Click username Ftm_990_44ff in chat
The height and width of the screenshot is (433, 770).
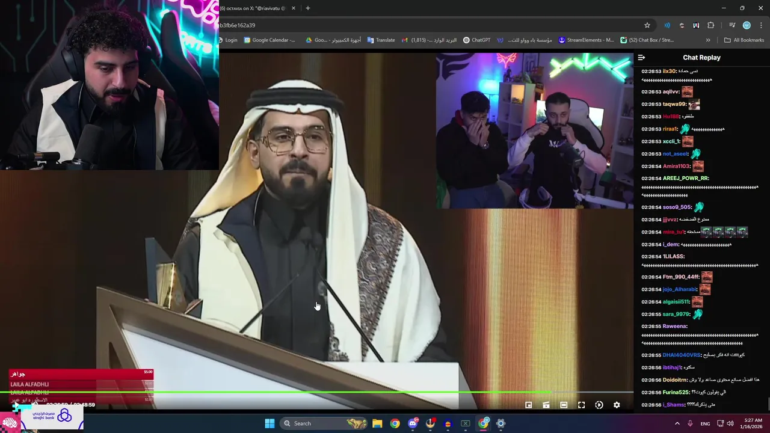tap(681, 277)
